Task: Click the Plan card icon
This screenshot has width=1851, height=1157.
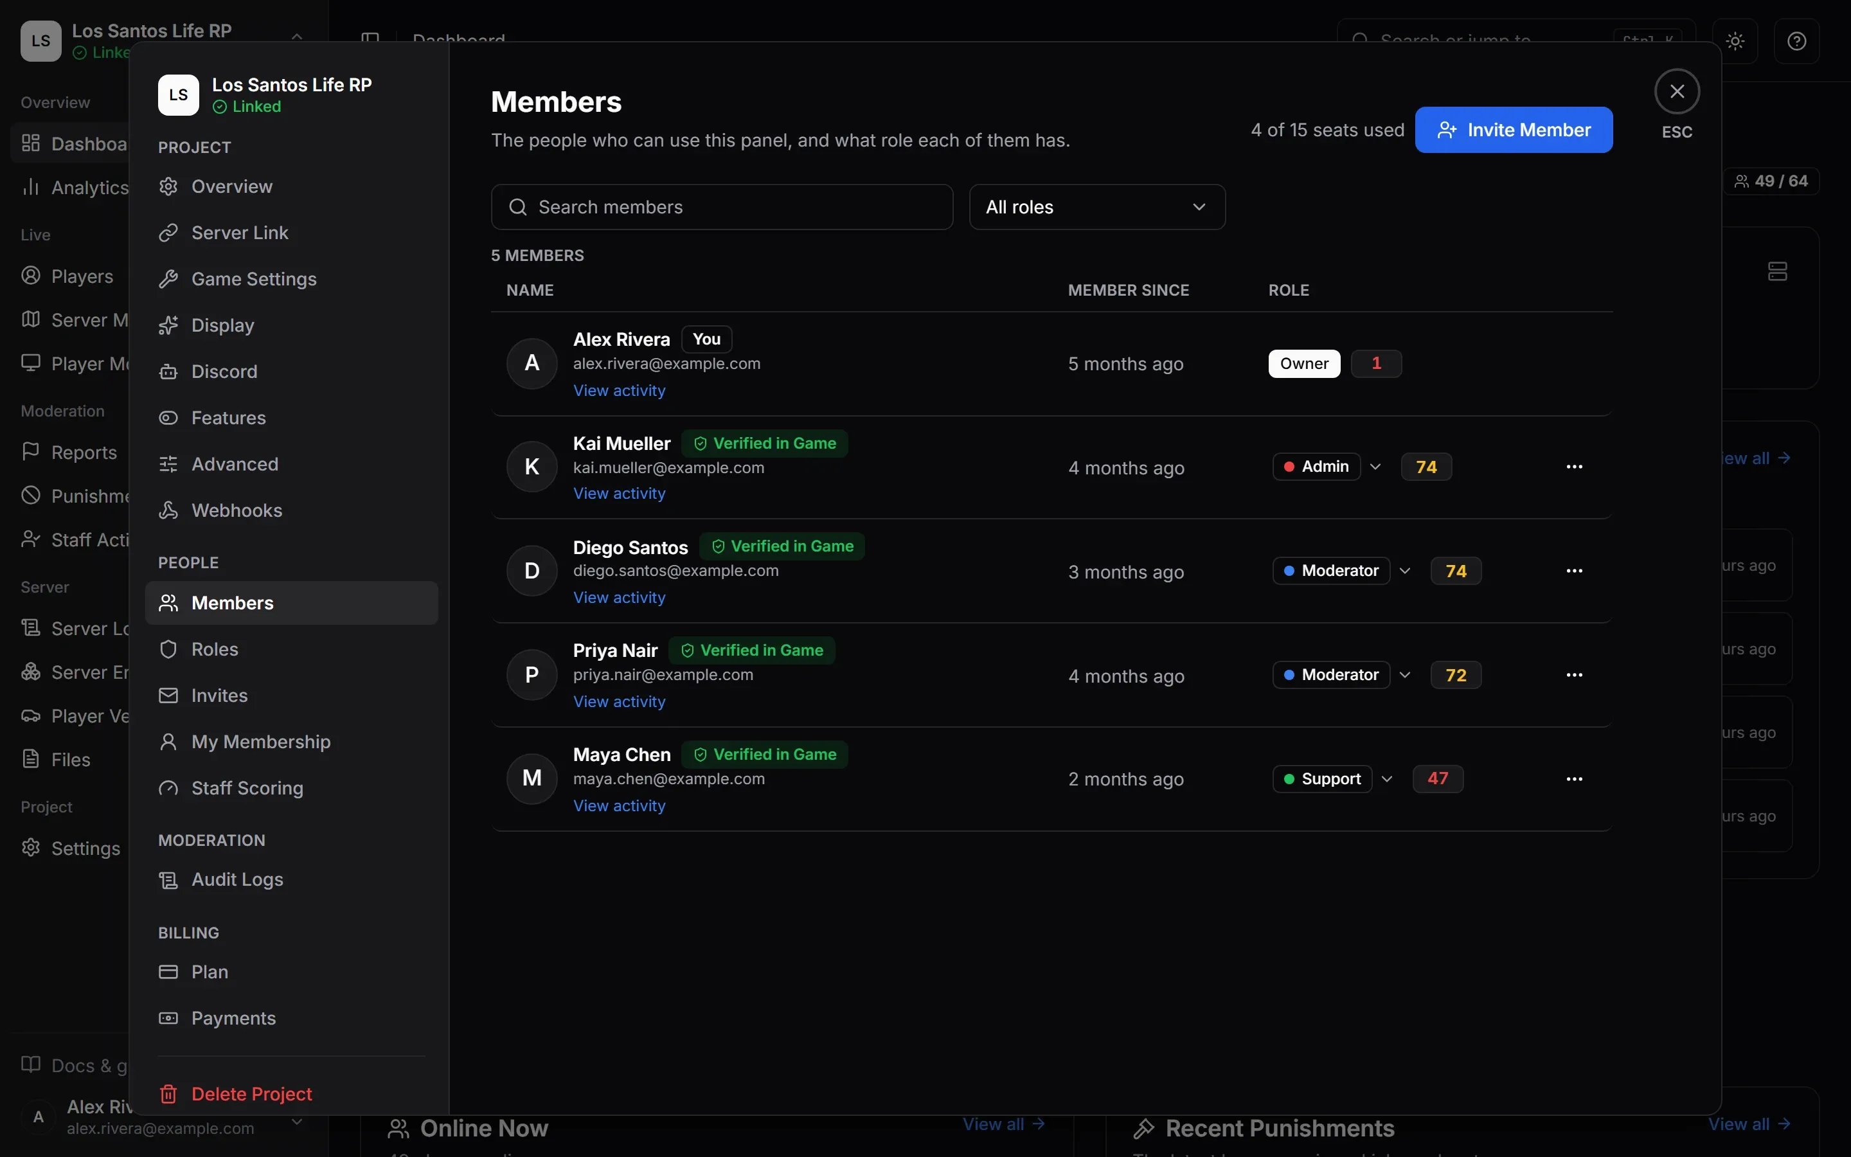Action: click(x=168, y=972)
